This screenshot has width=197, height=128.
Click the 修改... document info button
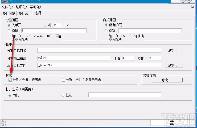coord(167,80)
